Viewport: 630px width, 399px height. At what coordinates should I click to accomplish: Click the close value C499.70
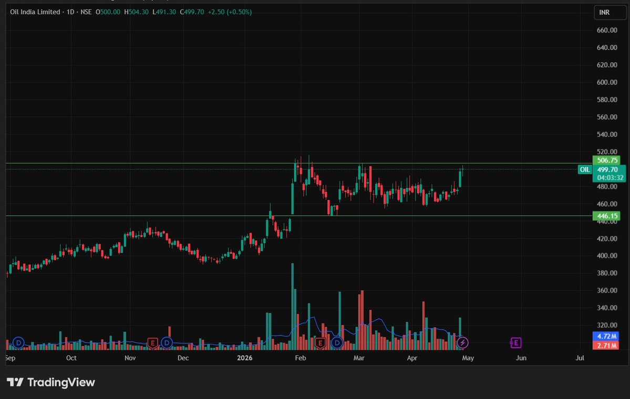pyautogui.click(x=192, y=12)
